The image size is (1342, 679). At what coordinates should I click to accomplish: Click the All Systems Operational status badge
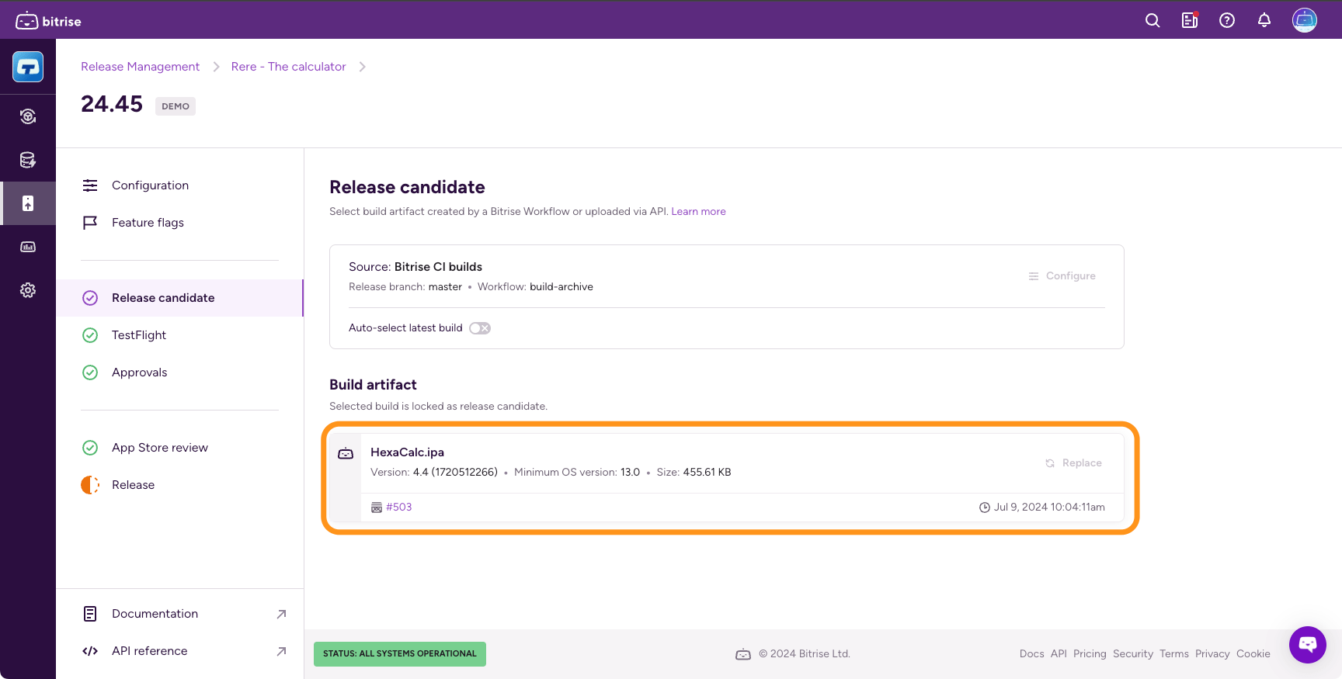tap(399, 654)
